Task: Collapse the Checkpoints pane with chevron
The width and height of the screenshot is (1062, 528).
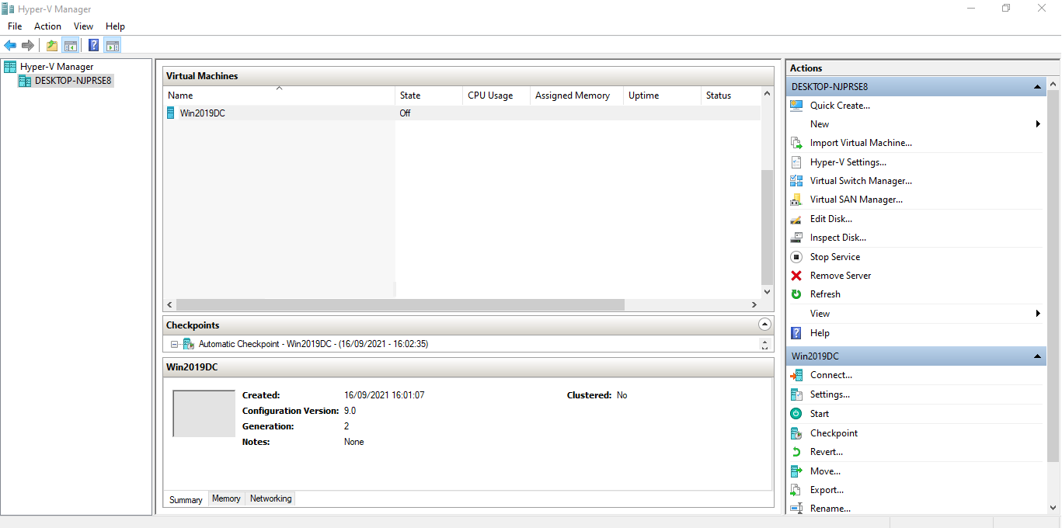Action: pyautogui.click(x=764, y=325)
